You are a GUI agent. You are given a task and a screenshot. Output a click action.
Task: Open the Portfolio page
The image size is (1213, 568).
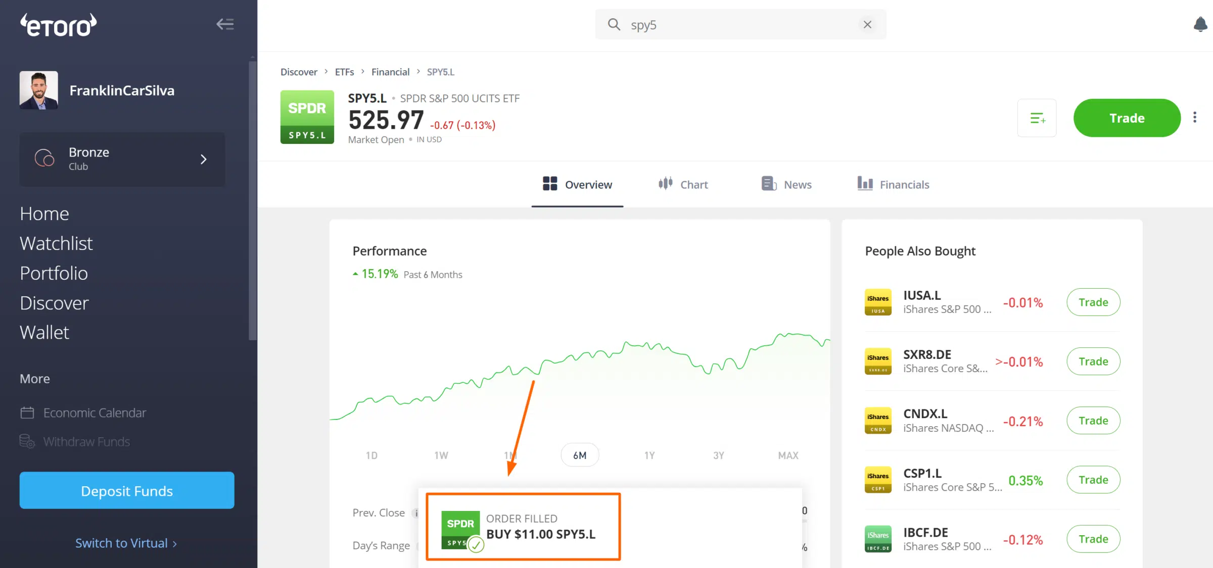pyautogui.click(x=54, y=273)
